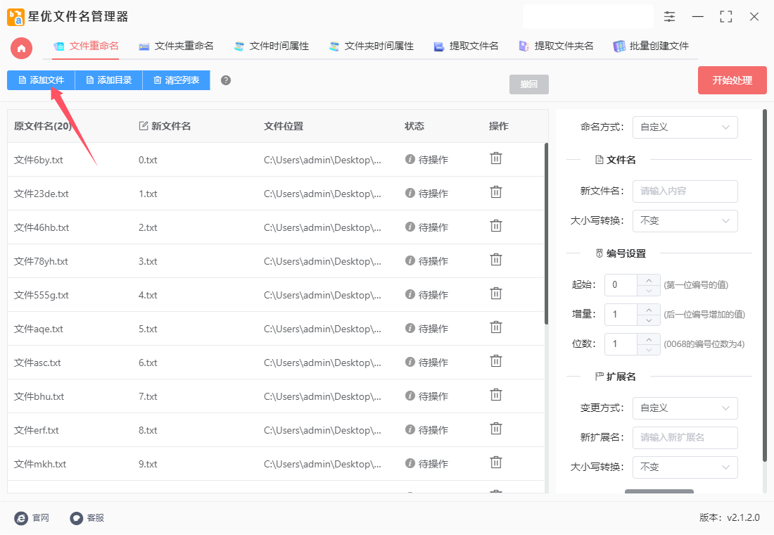Click the help question mark icon

226,80
